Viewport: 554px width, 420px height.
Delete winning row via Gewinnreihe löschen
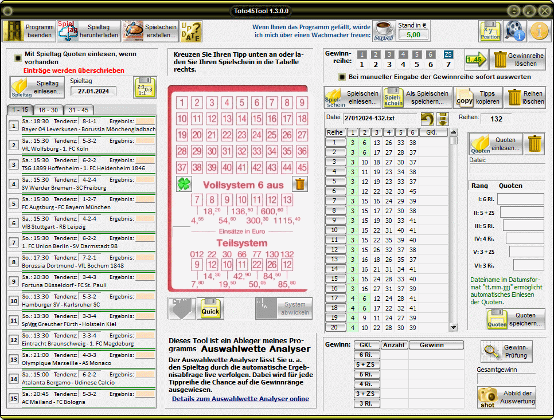[518, 60]
